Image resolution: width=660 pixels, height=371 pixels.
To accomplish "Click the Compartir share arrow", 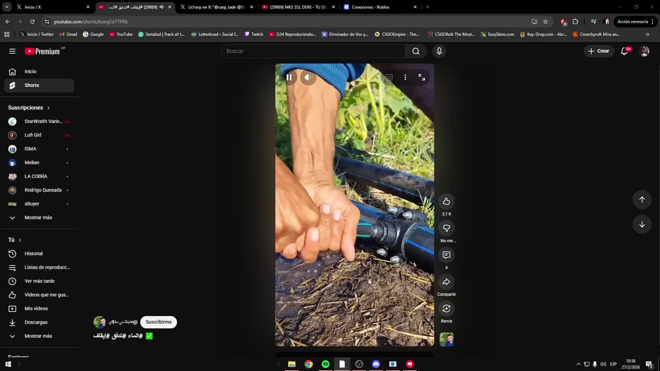I will coord(447,282).
